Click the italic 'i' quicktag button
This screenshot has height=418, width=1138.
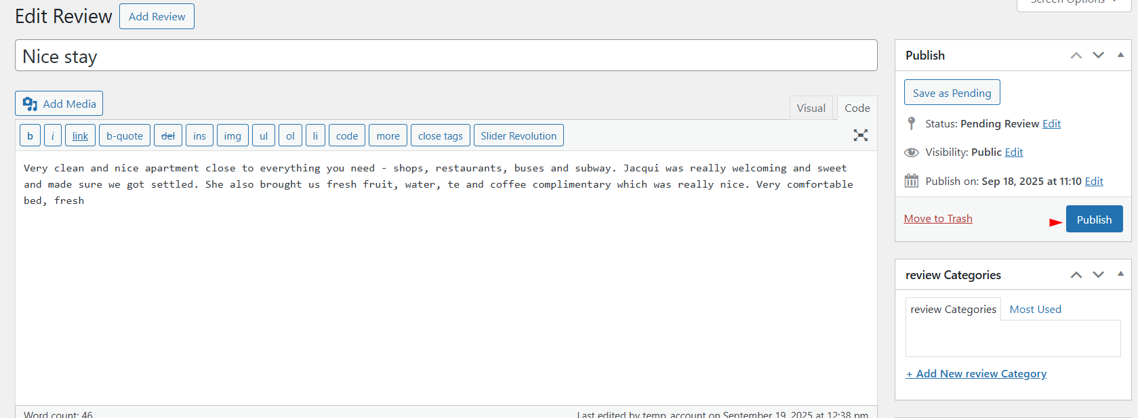pyautogui.click(x=53, y=135)
